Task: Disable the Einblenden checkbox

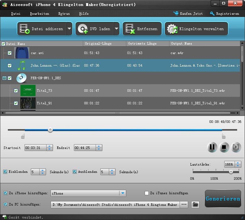Action: click(5, 172)
